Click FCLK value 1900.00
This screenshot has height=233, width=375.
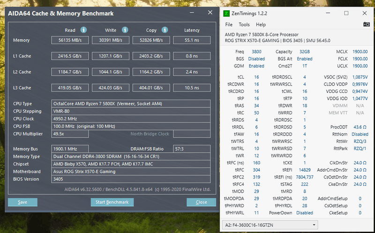point(360,59)
